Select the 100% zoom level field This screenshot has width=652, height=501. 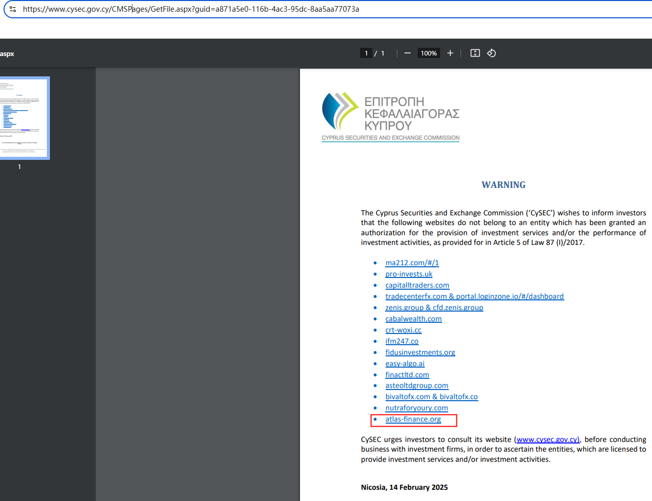(x=429, y=53)
